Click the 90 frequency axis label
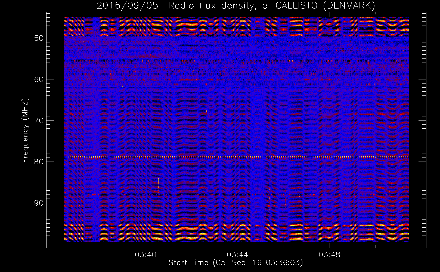 (x=39, y=203)
